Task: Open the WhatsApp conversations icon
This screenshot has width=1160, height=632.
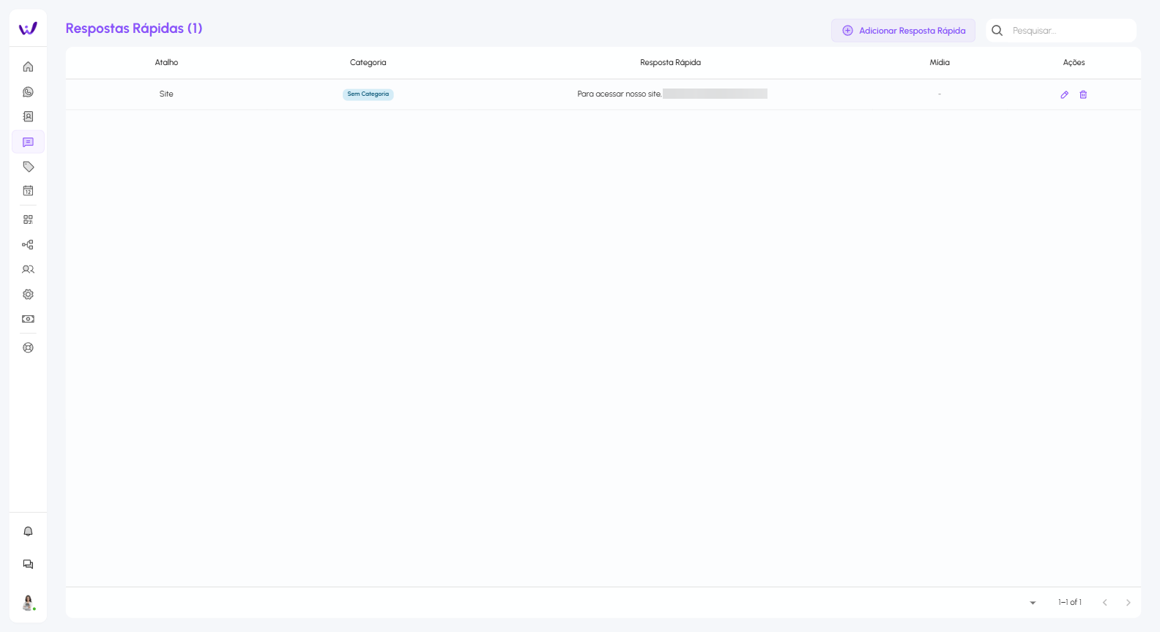Action: [28, 92]
